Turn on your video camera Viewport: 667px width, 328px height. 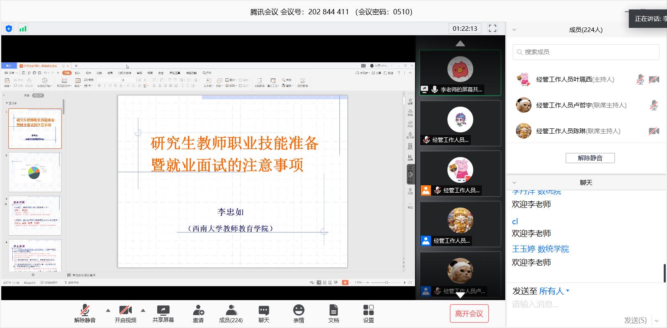[x=125, y=314]
